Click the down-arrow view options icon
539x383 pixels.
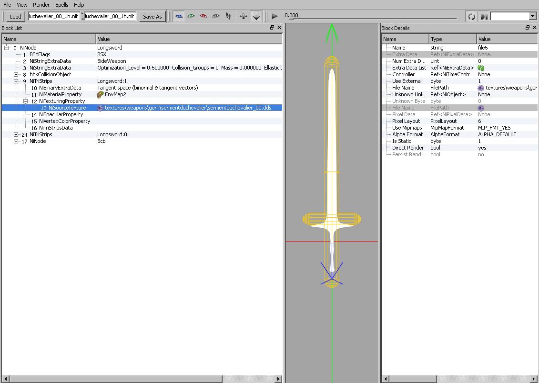pos(256,17)
